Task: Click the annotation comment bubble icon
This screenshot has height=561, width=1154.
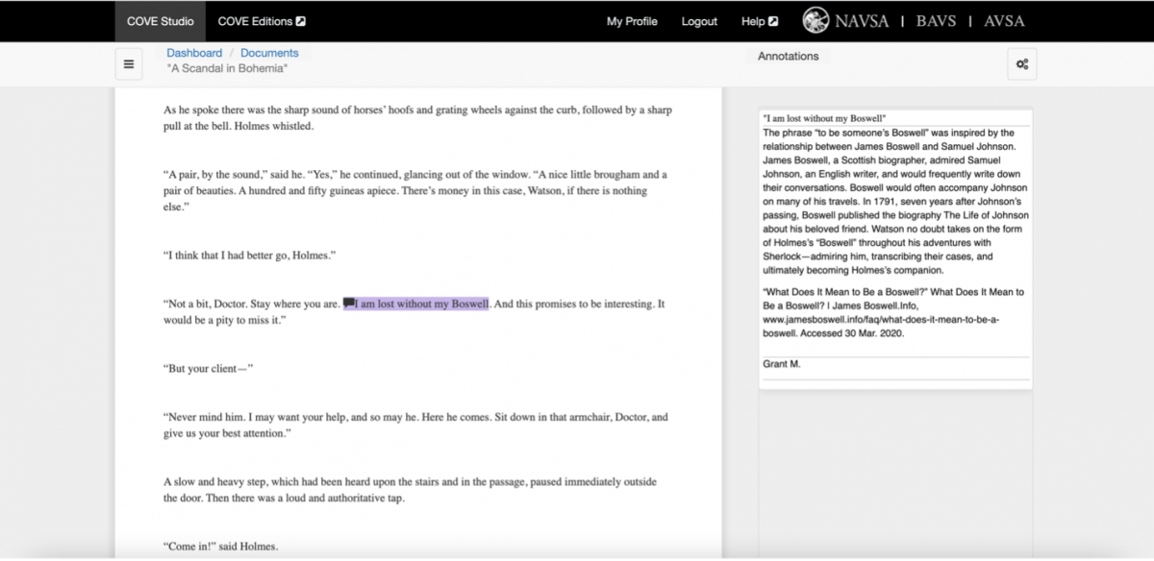Action: (349, 303)
